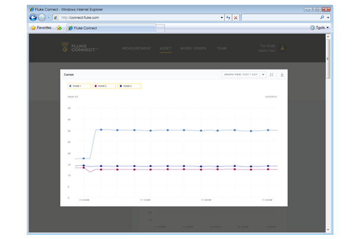Click the add to favorites bar icon
356x239 pixels.
tap(59, 28)
